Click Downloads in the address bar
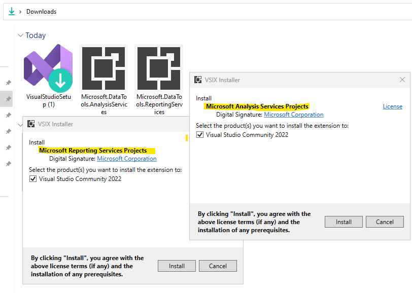This screenshot has width=412, height=293. (41, 12)
